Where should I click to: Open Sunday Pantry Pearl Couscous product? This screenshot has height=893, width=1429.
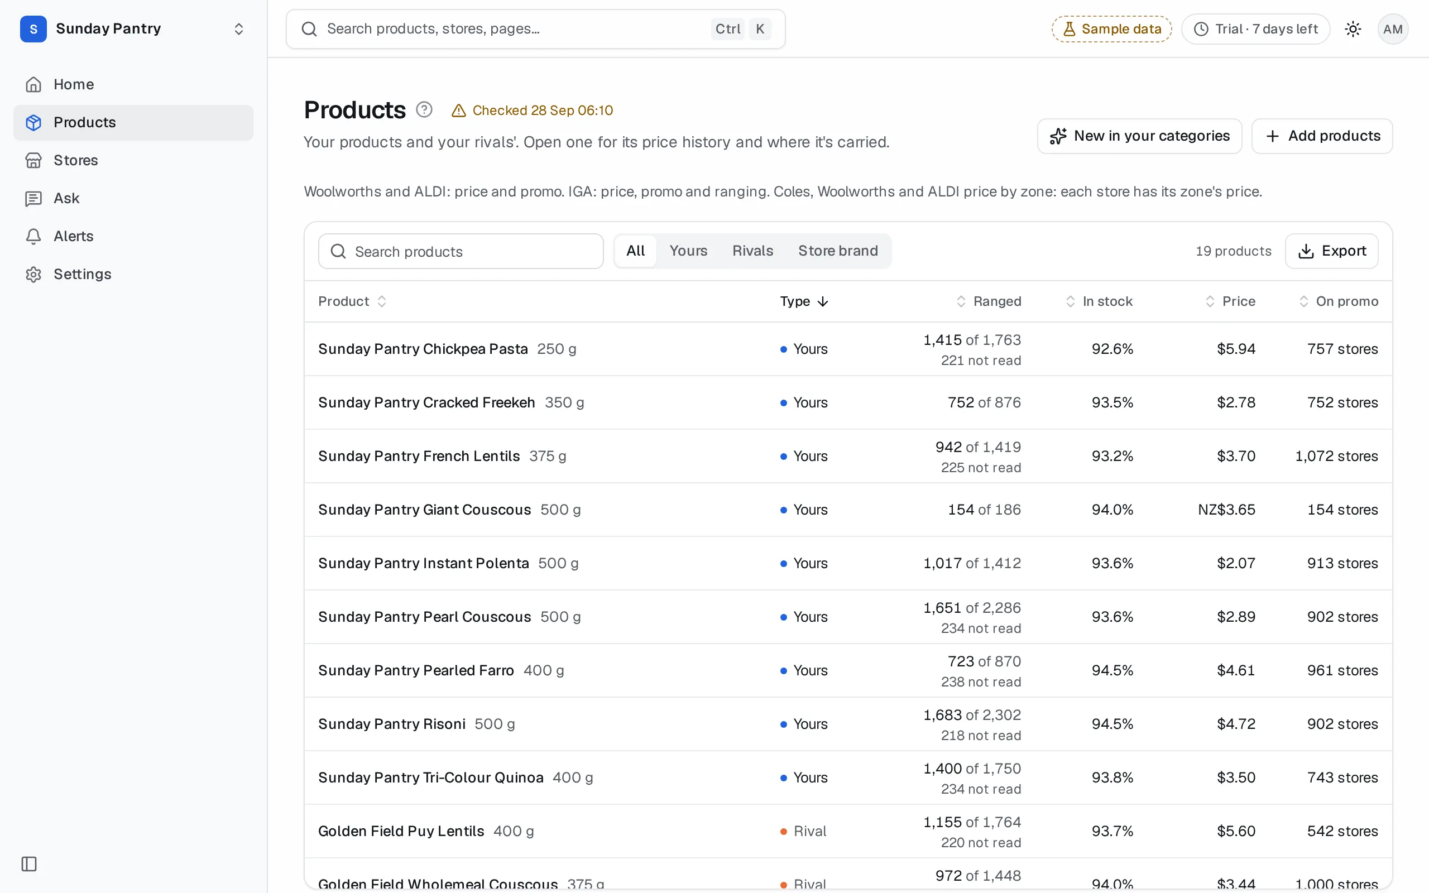pos(848,617)
